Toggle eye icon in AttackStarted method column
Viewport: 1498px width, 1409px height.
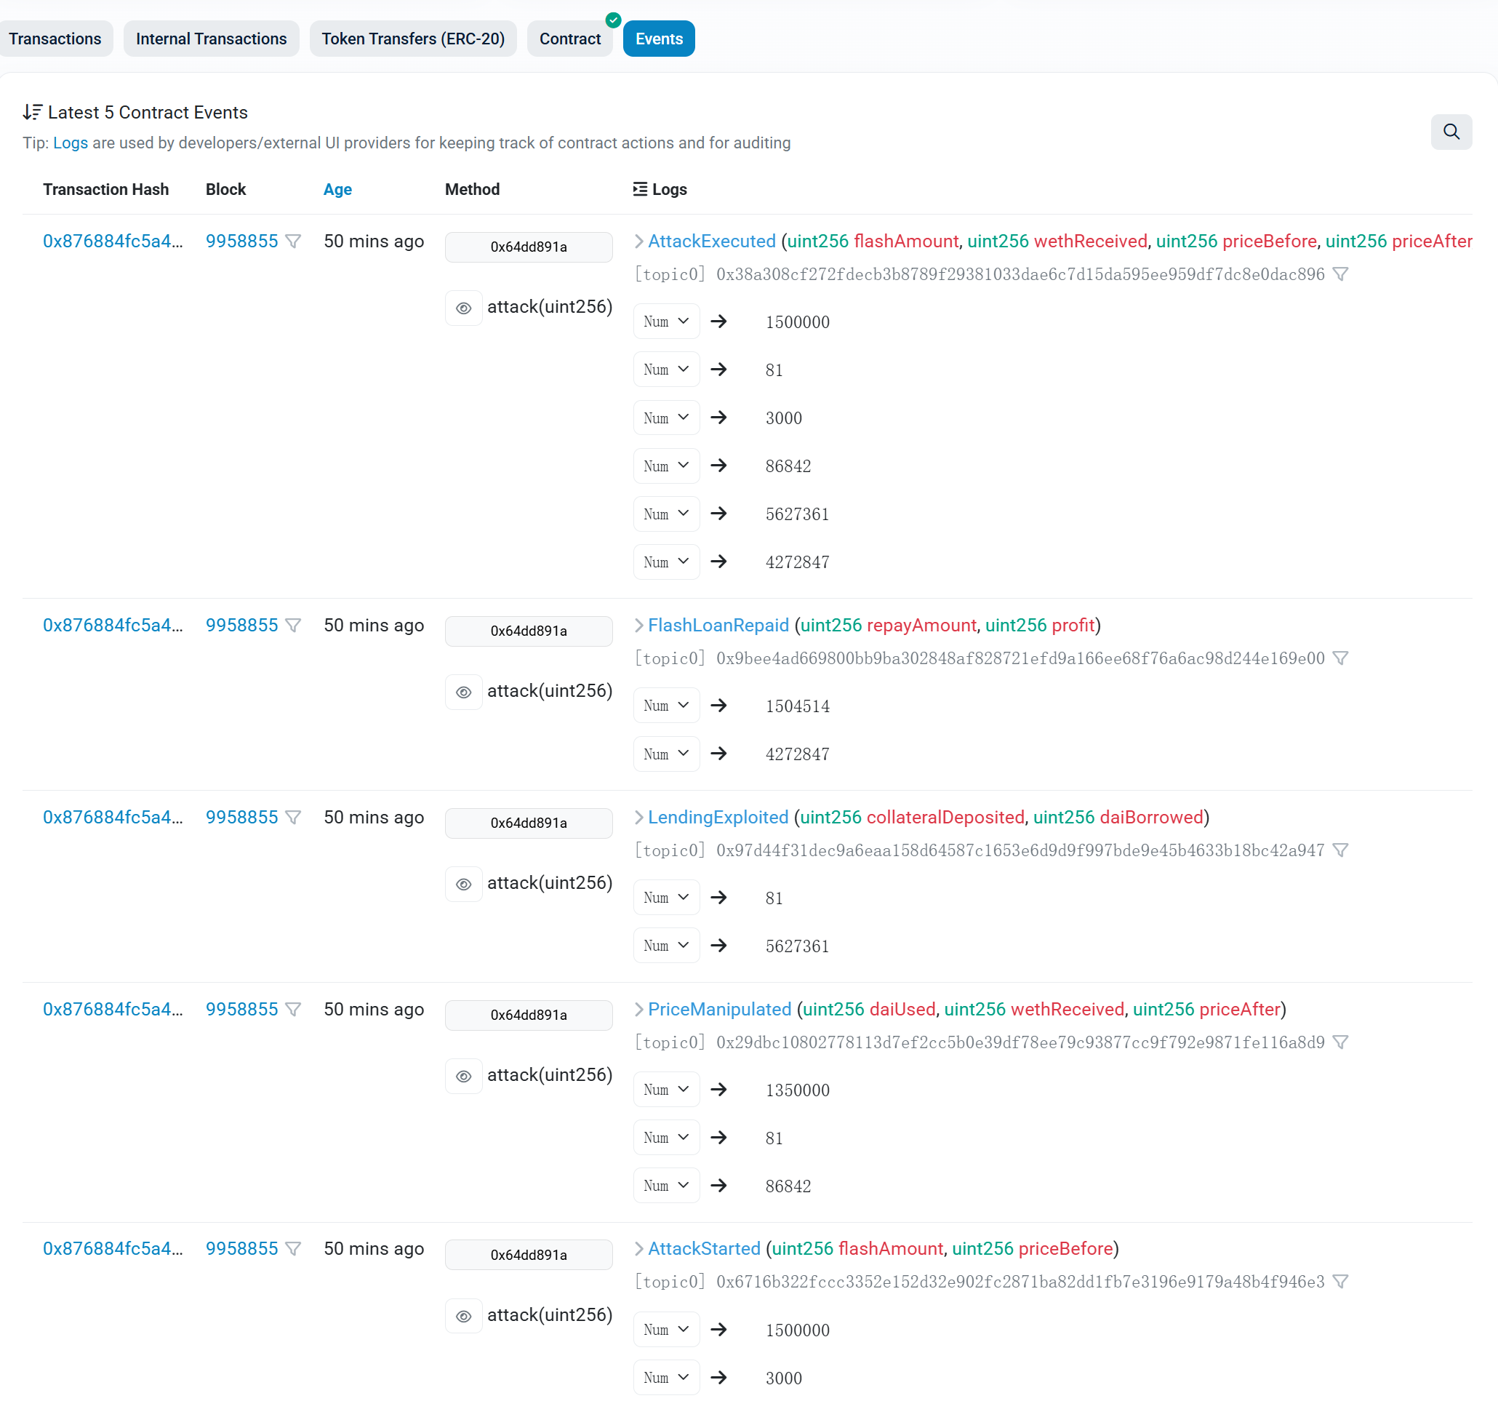click(x=463, y=1317)
